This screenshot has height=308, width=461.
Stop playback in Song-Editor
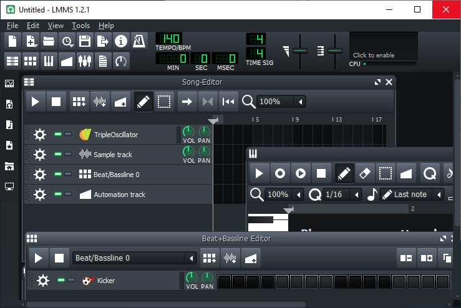pos(56,102)
